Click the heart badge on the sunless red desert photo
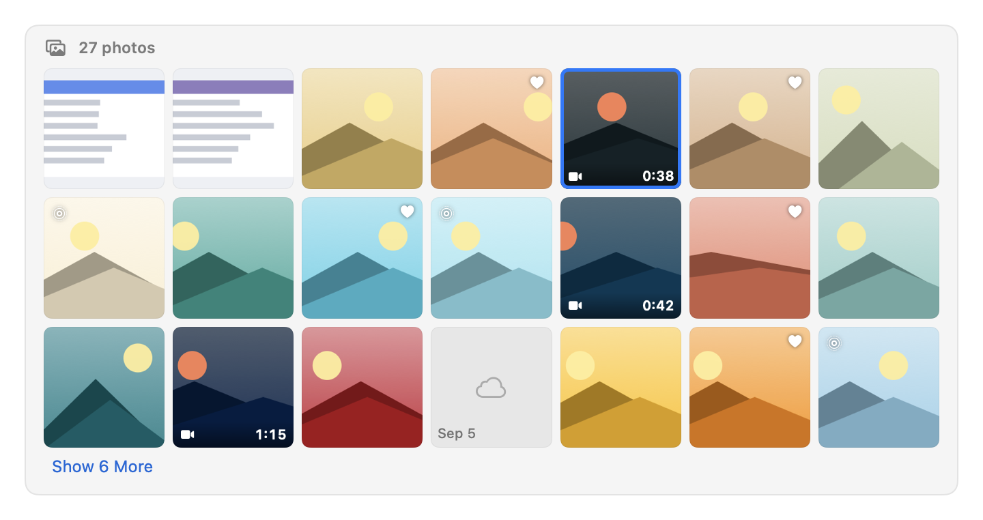 pyautogui.click(x=795, y=212)
